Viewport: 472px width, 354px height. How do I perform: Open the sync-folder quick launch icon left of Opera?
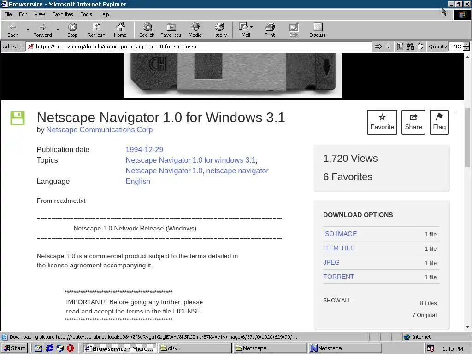tap(60, 348)
